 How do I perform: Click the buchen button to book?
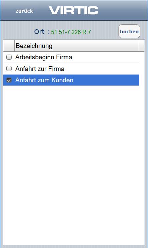click(129, 31)
